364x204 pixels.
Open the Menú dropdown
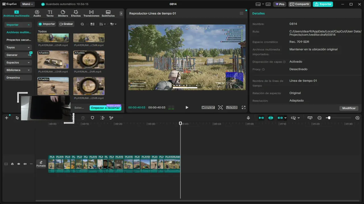pos(28,4)
